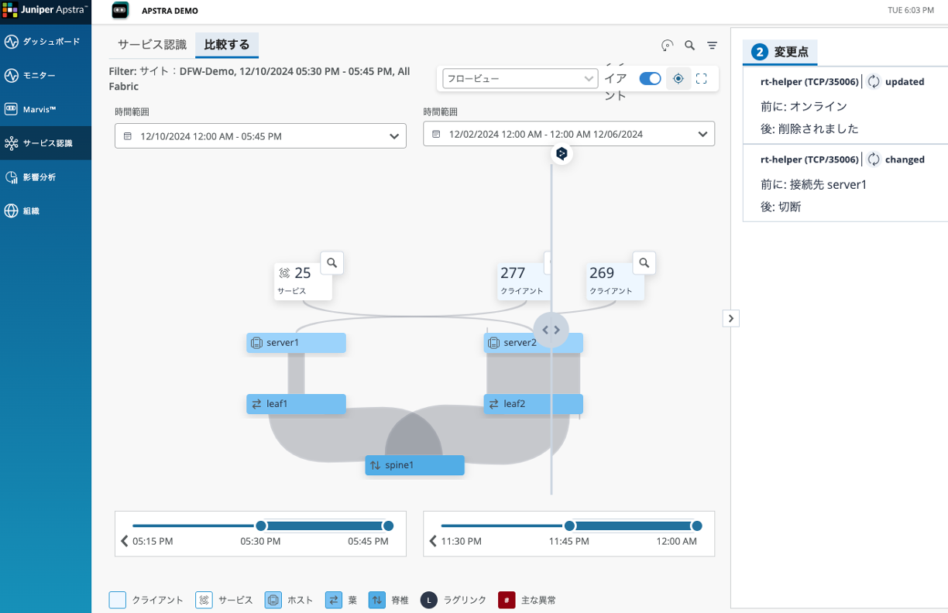
Task: Click the center target icon button
Action: tap(678, 79)
